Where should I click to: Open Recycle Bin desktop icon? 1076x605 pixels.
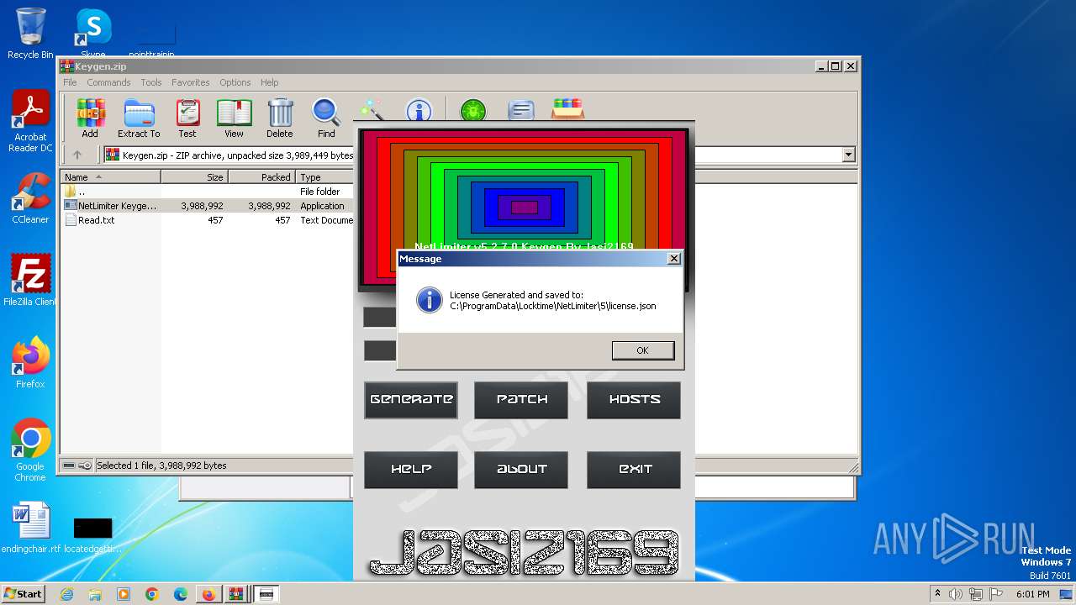30,34
